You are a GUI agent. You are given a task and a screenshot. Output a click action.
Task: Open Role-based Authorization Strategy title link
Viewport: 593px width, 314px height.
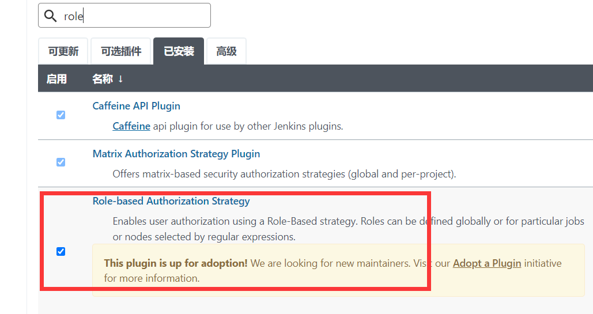point(171,201)
